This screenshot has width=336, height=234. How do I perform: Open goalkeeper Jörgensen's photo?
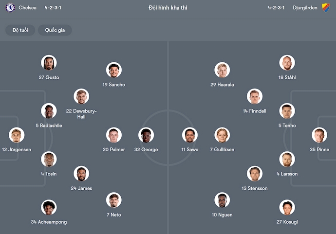17,135
